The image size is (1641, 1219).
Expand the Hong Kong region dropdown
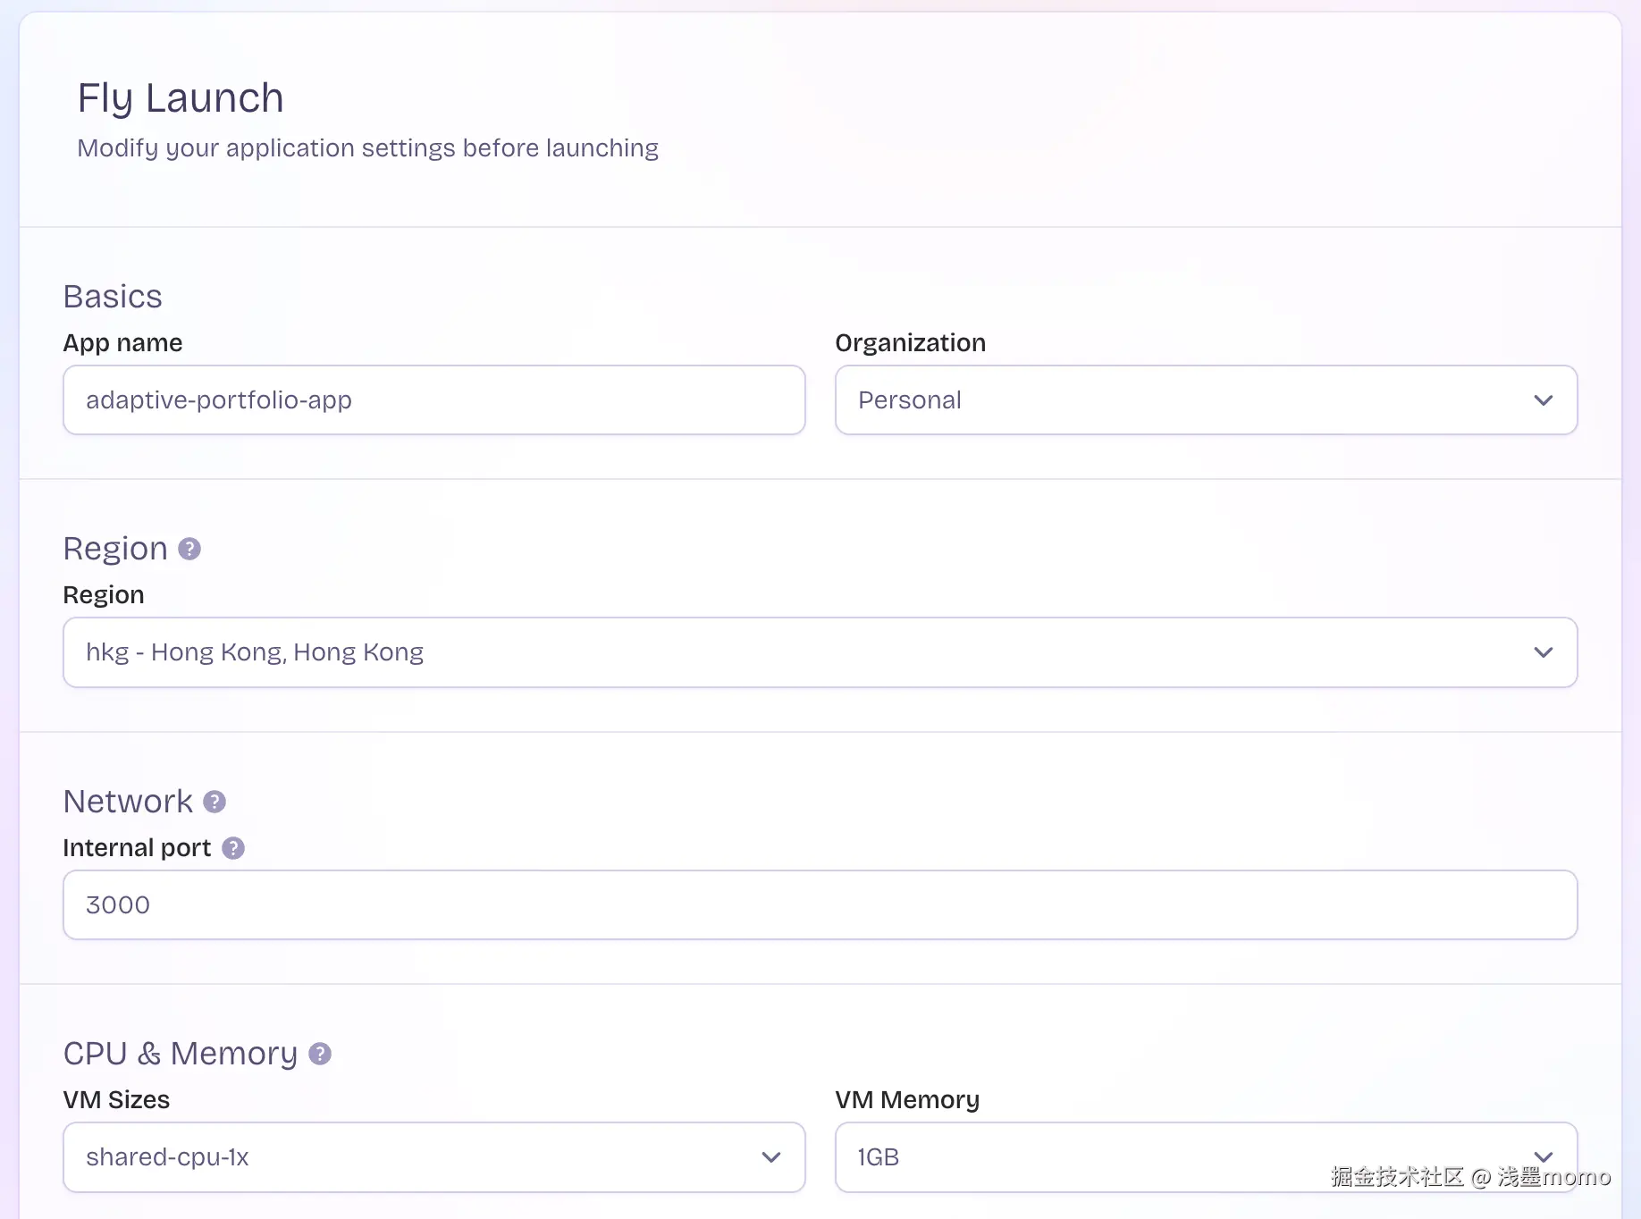(x=820, y=652)
